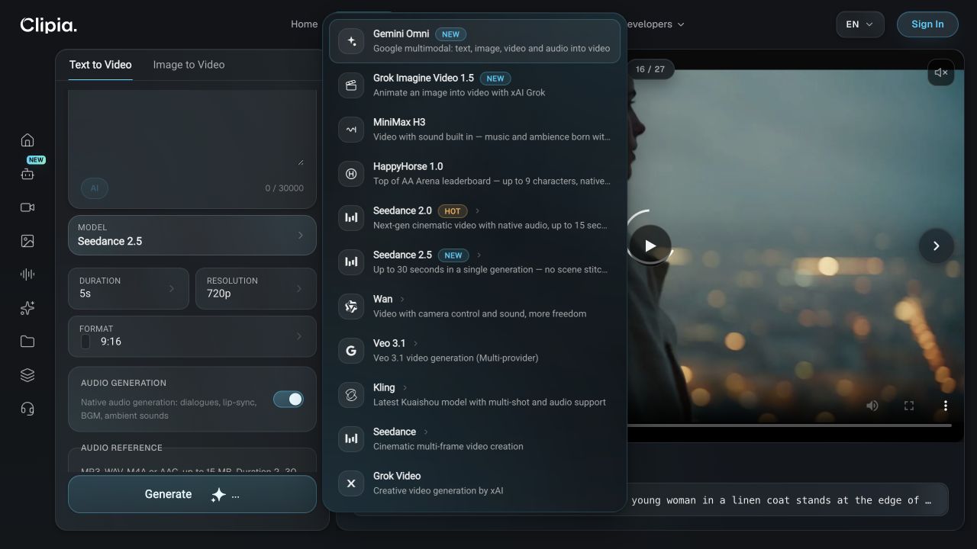
Task: Open the Resolution 720p selector
Action: [x=256, y=288]
